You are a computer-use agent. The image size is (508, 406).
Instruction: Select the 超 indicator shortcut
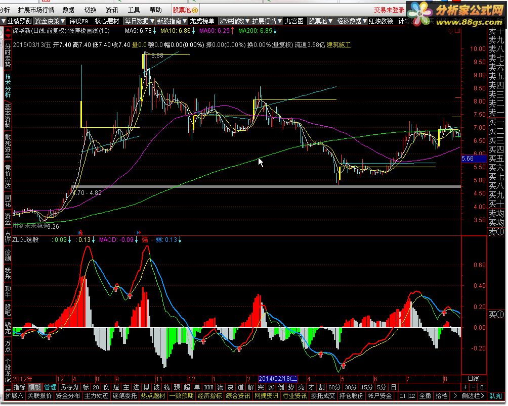coord(187,387)
